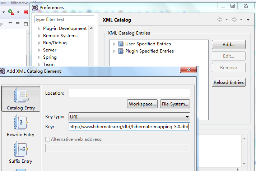Expand the Spring tree node

point(39,58)
